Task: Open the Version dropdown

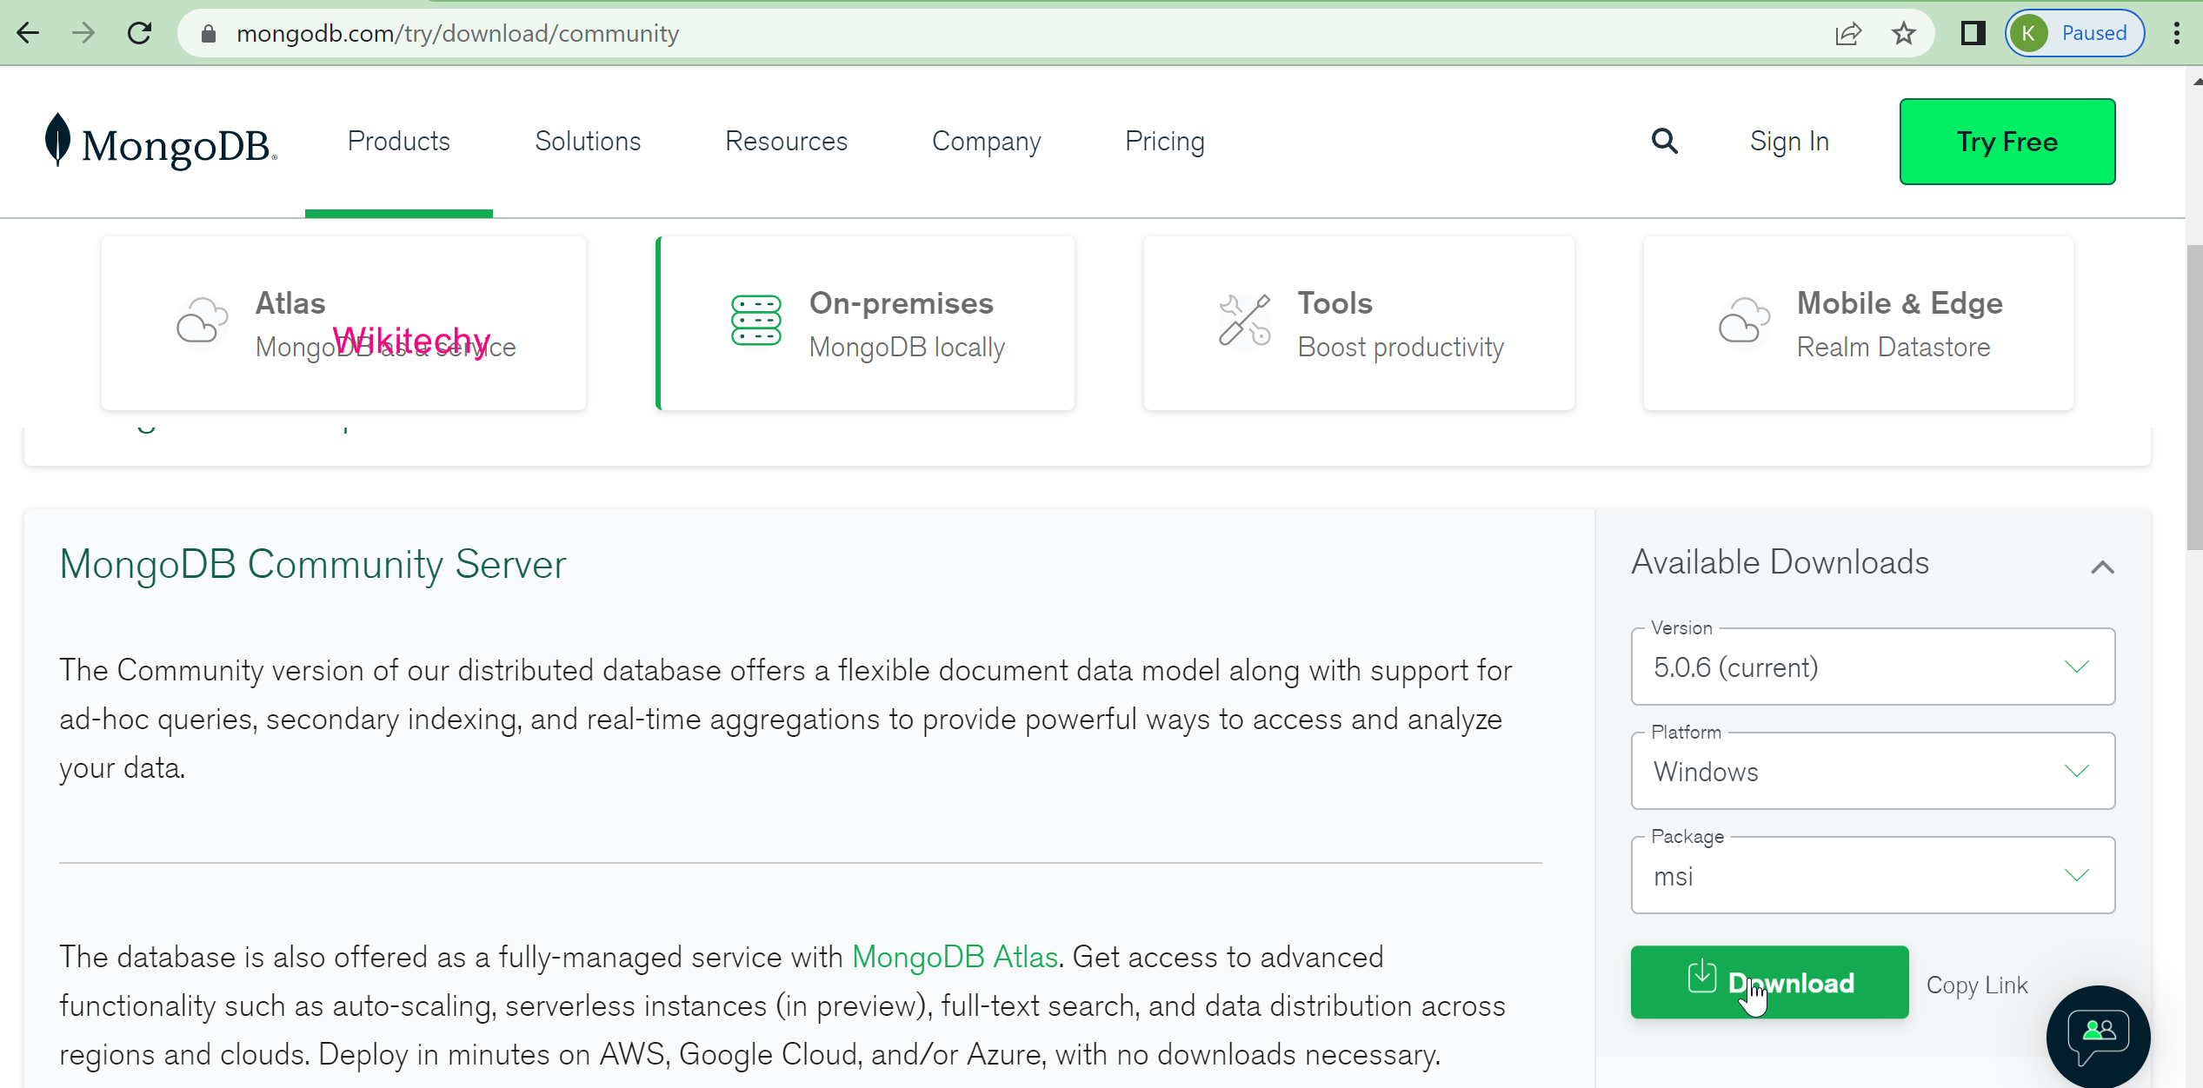Action: tap(1872, 667)
